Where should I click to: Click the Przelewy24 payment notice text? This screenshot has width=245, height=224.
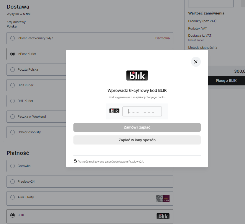(111, 162)
